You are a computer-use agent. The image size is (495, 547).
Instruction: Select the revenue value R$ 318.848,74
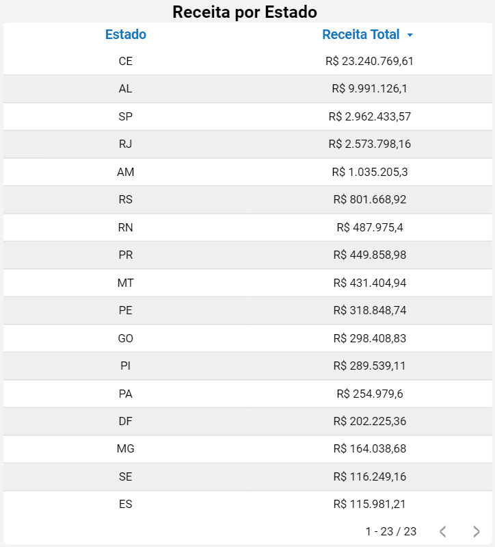click(370, 310)
